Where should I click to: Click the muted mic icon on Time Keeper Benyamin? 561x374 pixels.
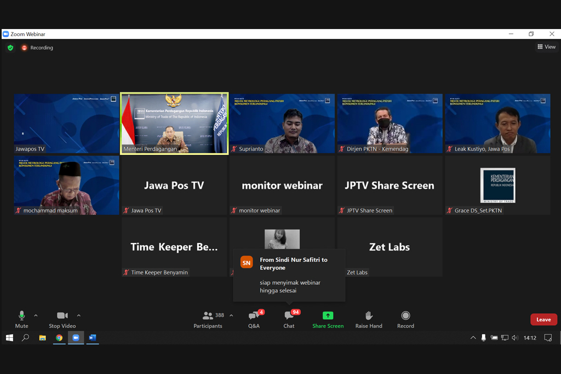(126, 272)
